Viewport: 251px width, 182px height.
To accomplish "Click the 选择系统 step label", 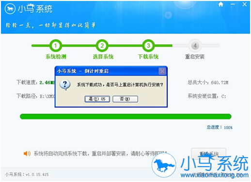I will pos(103,57).
